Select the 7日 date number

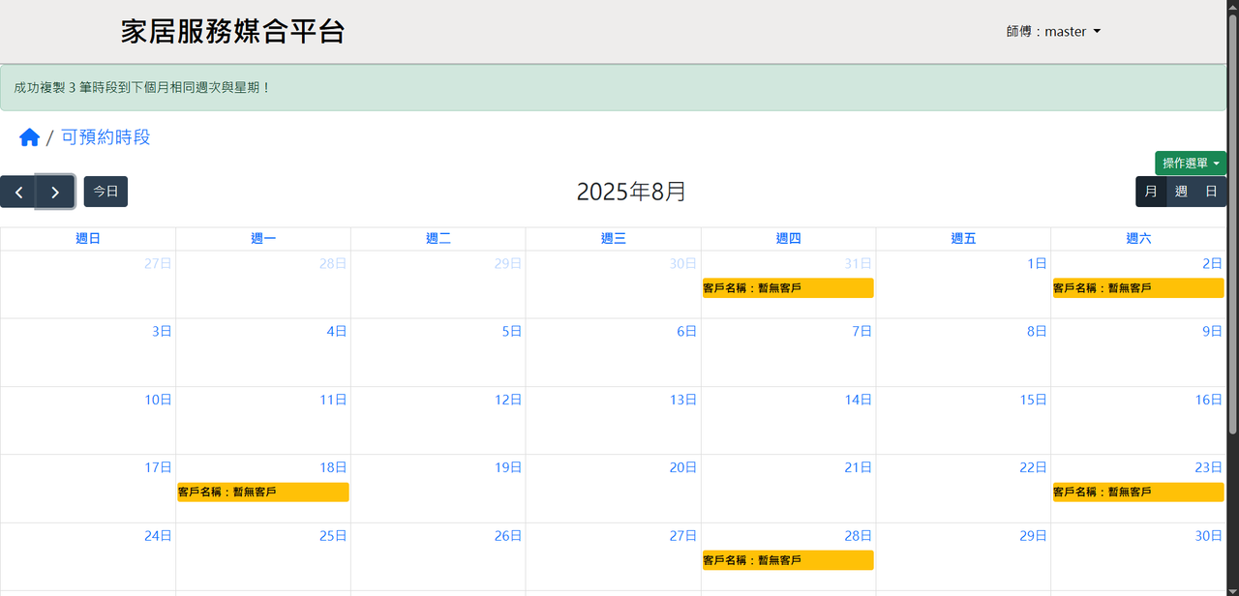(861, 331)
